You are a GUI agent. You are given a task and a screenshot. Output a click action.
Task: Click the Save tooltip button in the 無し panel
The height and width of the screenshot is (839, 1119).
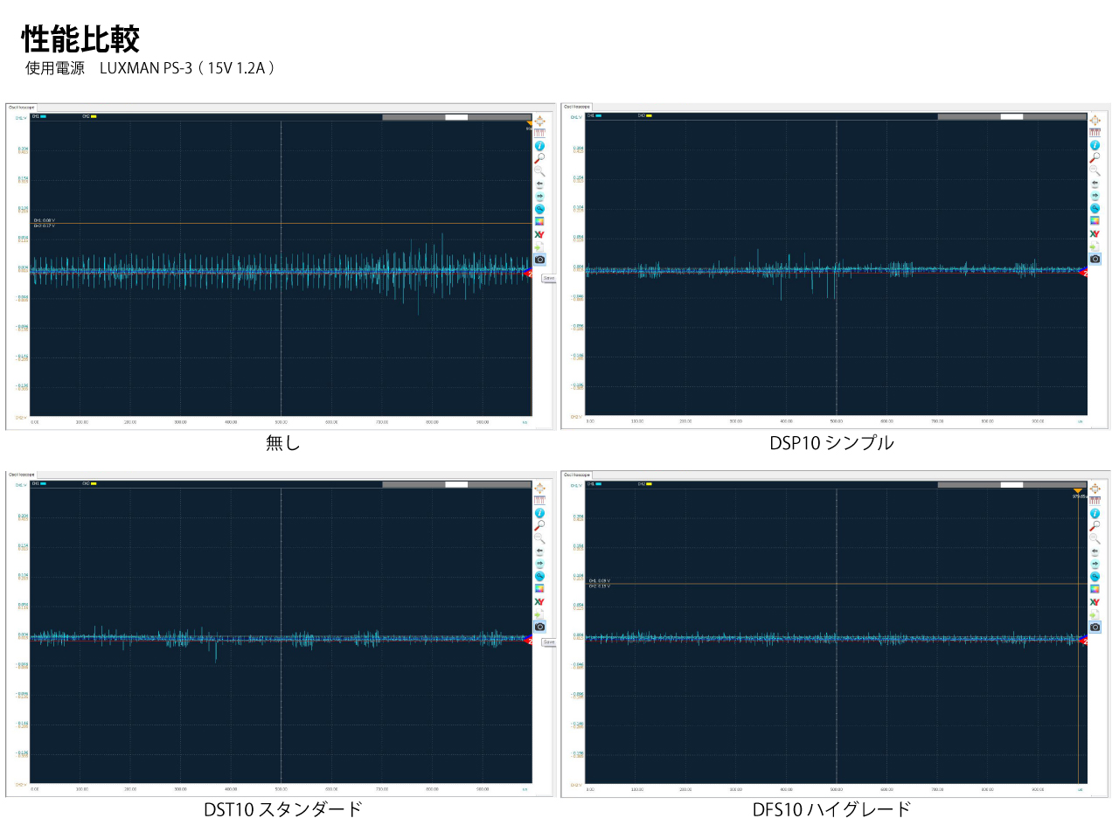tap(549, 278)
